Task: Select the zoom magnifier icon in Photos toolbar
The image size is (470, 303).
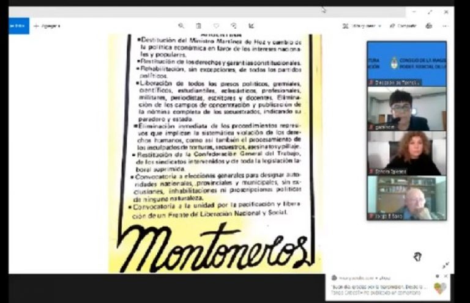Action: [181, 26]
